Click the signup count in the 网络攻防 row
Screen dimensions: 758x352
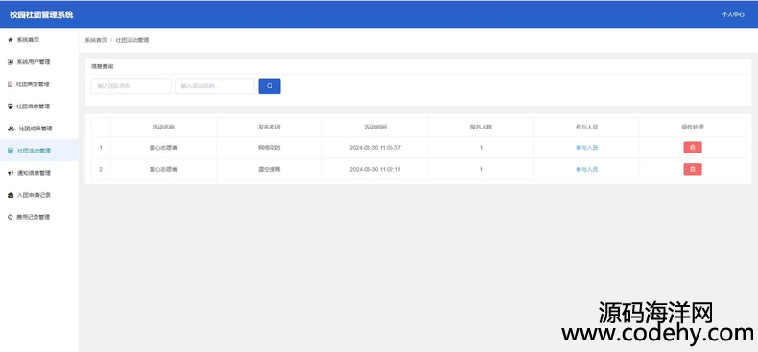click(x=481, y=148)
